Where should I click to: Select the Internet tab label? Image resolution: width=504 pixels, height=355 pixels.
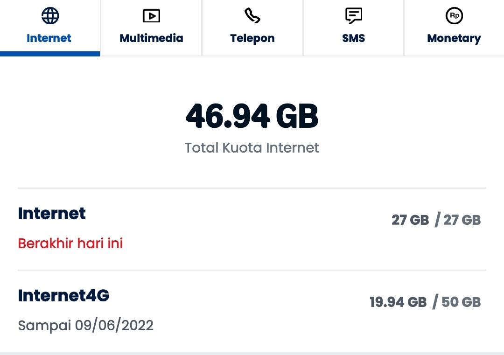(x=49, y=38)
